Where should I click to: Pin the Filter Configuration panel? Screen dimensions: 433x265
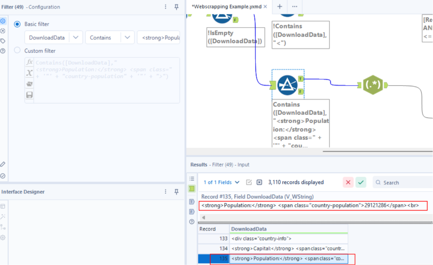[176, 7]
